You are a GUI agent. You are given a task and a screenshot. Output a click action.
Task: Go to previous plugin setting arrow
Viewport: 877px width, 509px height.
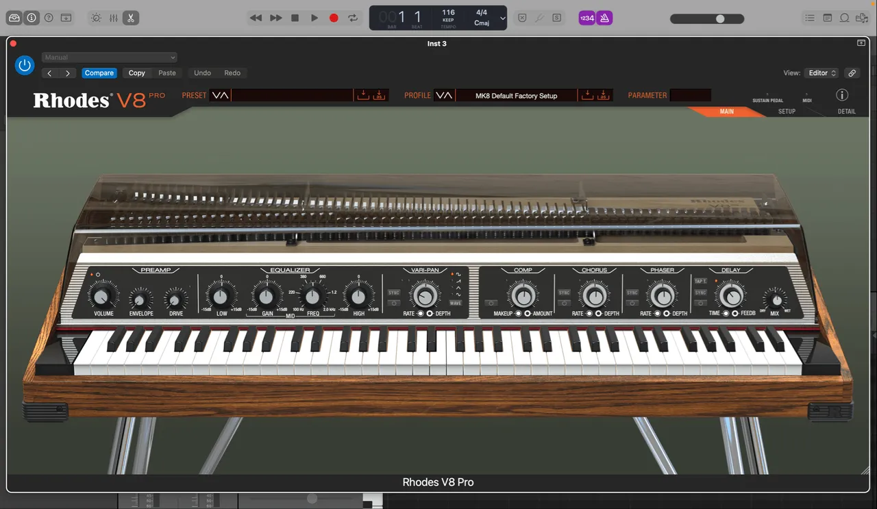pos(49,73)
